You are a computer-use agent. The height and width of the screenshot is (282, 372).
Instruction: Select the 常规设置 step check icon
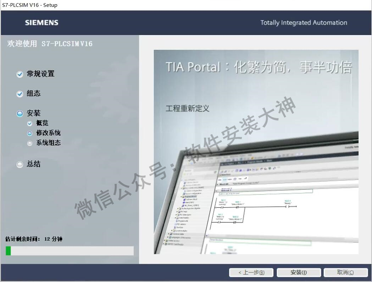[x=20, y=74]
